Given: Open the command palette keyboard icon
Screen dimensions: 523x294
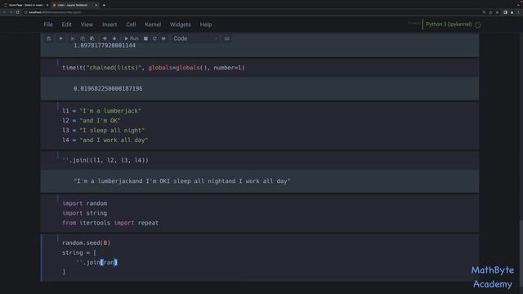Looking at the screenshot, I should coord(227,38).
